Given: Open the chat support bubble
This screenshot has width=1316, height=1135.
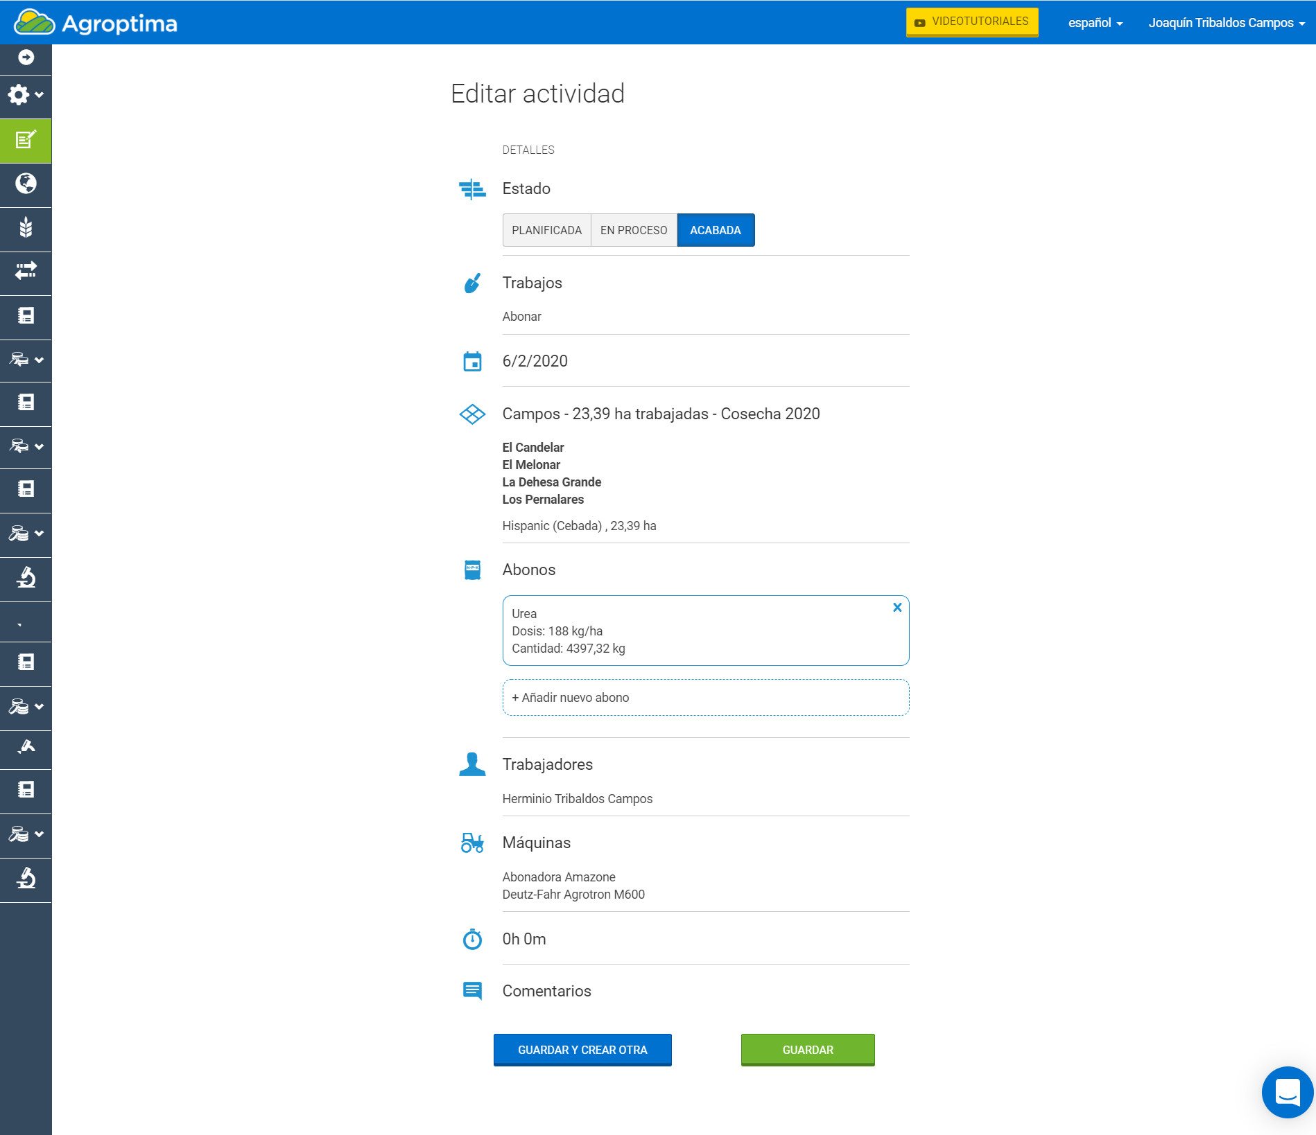Looking at the screenshot, I should click(x=1287, y=1092).
